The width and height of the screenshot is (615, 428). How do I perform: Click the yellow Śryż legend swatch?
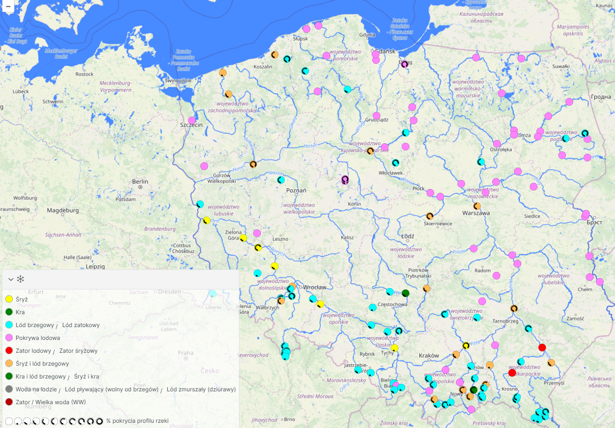coord(9,299)
